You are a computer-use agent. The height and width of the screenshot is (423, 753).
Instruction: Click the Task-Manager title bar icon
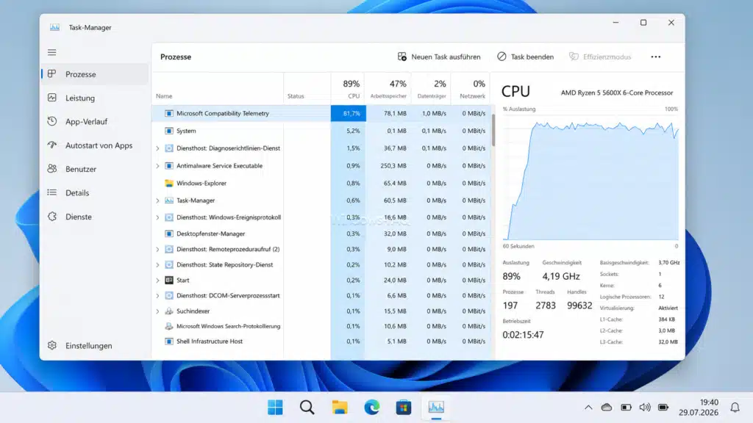54,27
